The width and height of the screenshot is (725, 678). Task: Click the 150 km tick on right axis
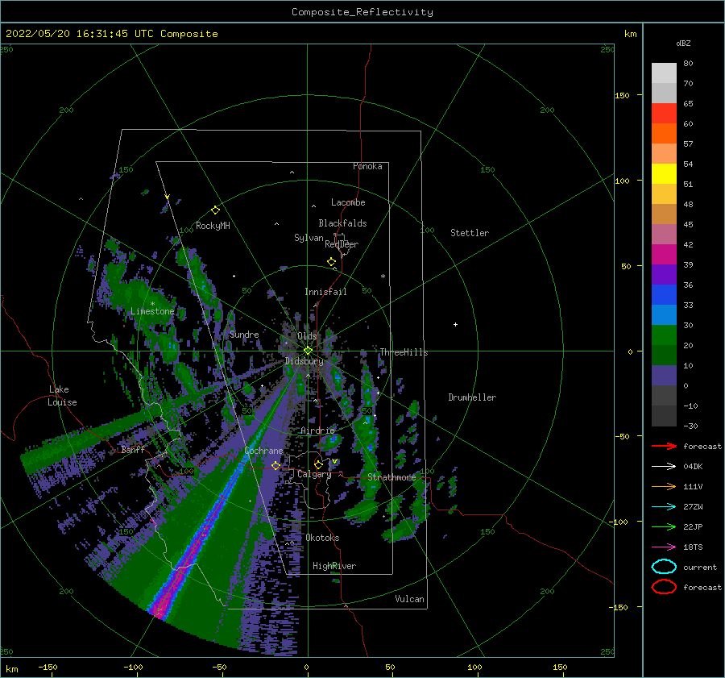point(622,95)
